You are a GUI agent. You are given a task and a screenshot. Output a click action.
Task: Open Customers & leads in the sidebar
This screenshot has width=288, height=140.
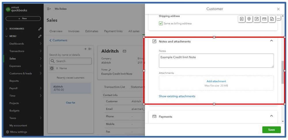click(20, 73)
